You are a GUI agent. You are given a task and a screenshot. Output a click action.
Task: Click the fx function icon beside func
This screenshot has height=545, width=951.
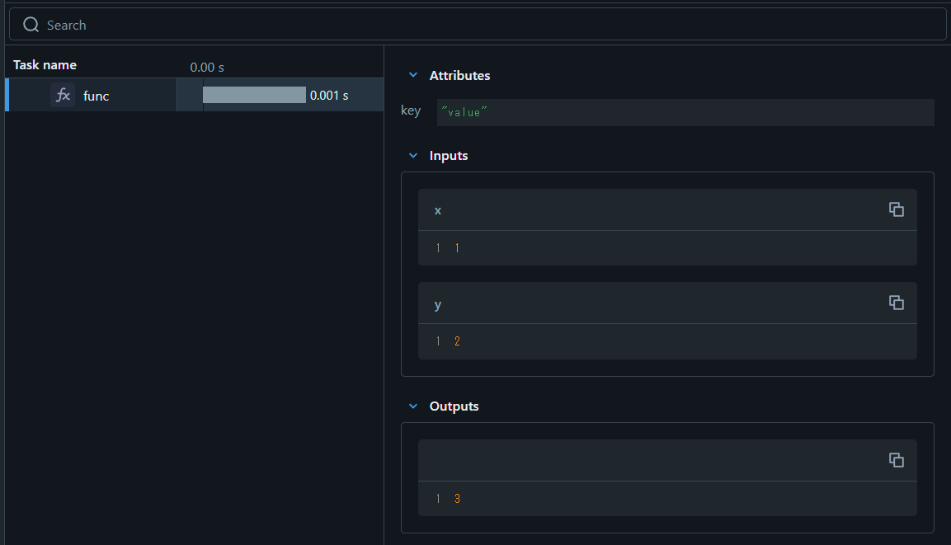tap(63, 95)
